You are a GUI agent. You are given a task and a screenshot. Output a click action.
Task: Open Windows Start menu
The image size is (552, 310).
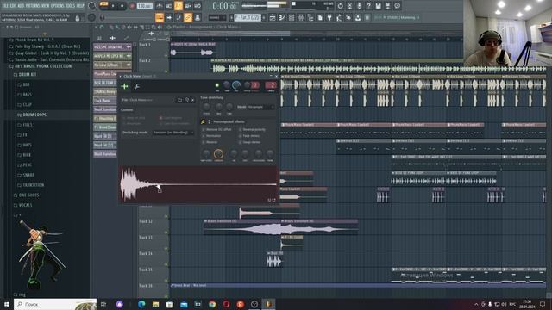coord(7,304)
